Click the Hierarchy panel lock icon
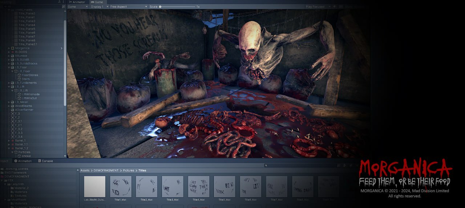The height and width of the screenshot is (208, 465). click(x=59, y=2)
